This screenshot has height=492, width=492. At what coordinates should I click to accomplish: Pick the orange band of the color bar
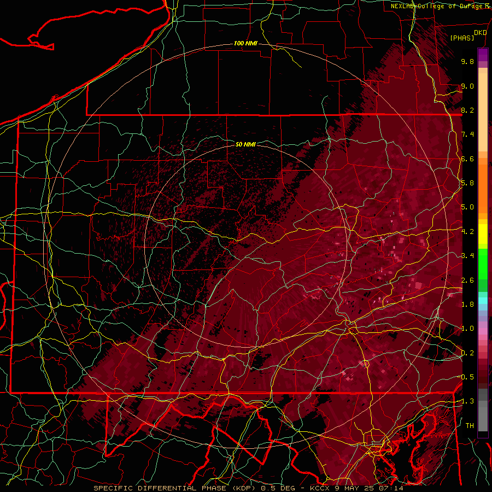click(x=483, y=188)
